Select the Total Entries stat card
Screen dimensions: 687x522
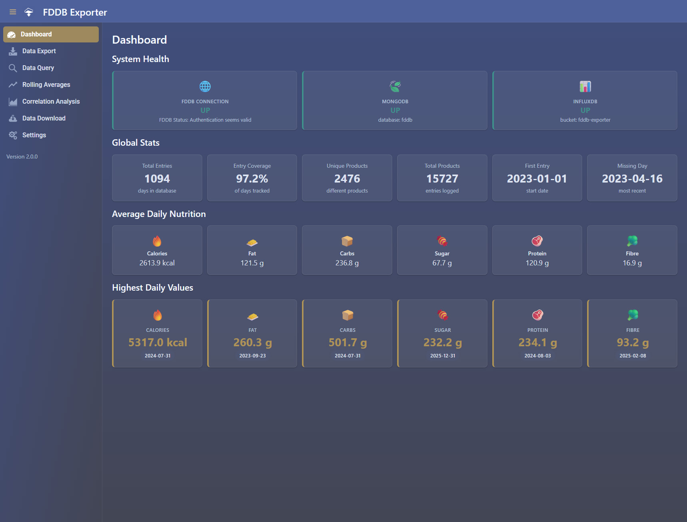click(x=157, y=178)
